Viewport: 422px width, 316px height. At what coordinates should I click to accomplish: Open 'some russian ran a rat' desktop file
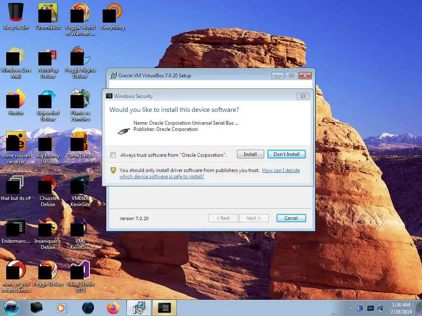coord(16,148)
